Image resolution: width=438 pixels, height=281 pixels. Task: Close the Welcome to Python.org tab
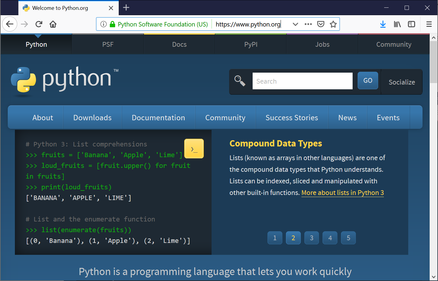tap(111, 8)
